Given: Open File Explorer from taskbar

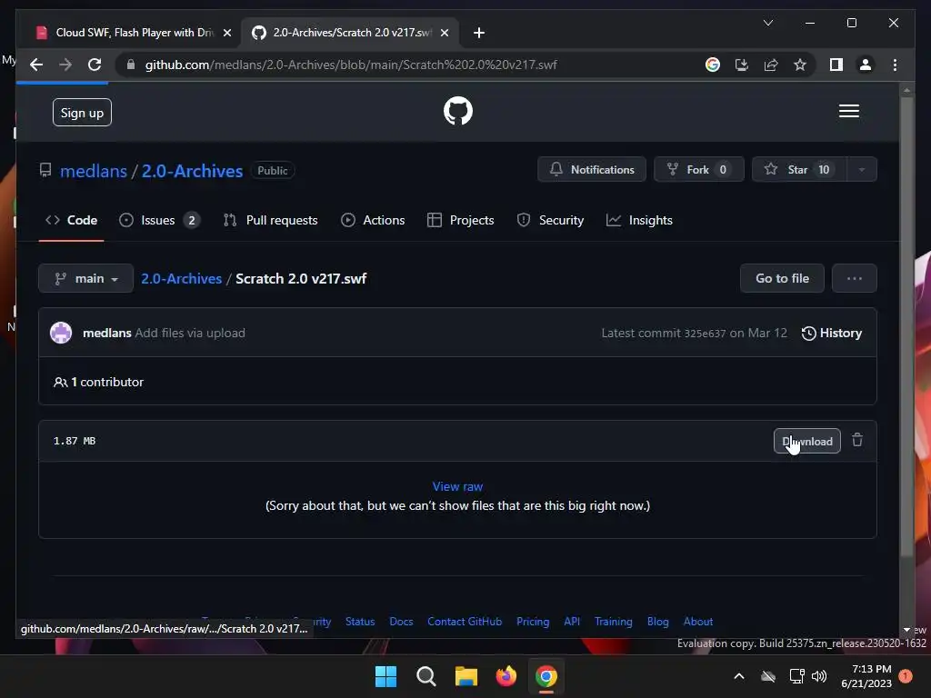Looking at the screenshot, I should pos(466,676).
